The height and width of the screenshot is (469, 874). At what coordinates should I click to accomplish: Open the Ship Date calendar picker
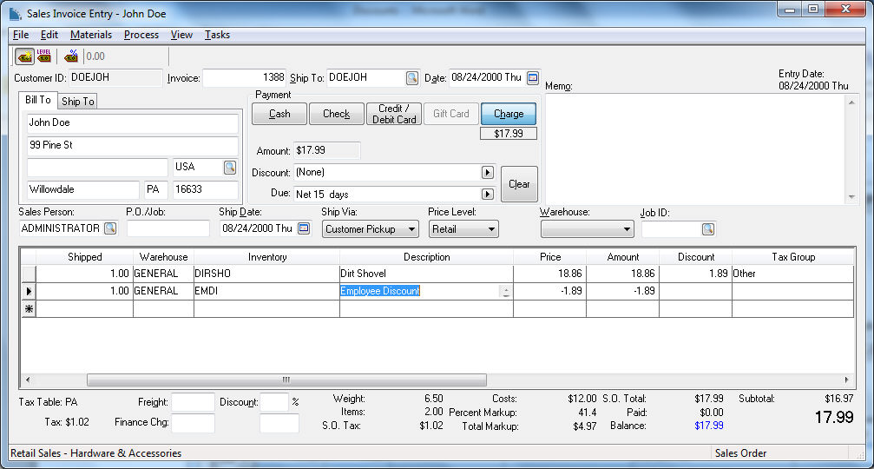(x=304, y=228)
